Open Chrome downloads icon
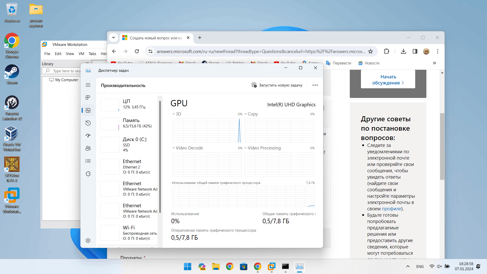Screen dimensions: 487x274 (x=403, y=51)
